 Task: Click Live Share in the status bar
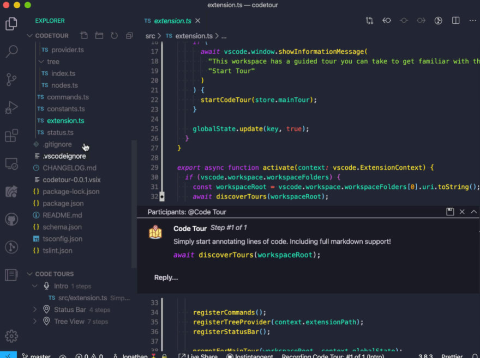click(x=198, y=356)
